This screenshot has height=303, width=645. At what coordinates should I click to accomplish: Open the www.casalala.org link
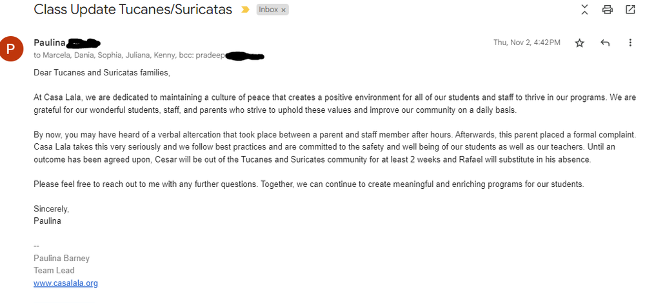[66, 283]
